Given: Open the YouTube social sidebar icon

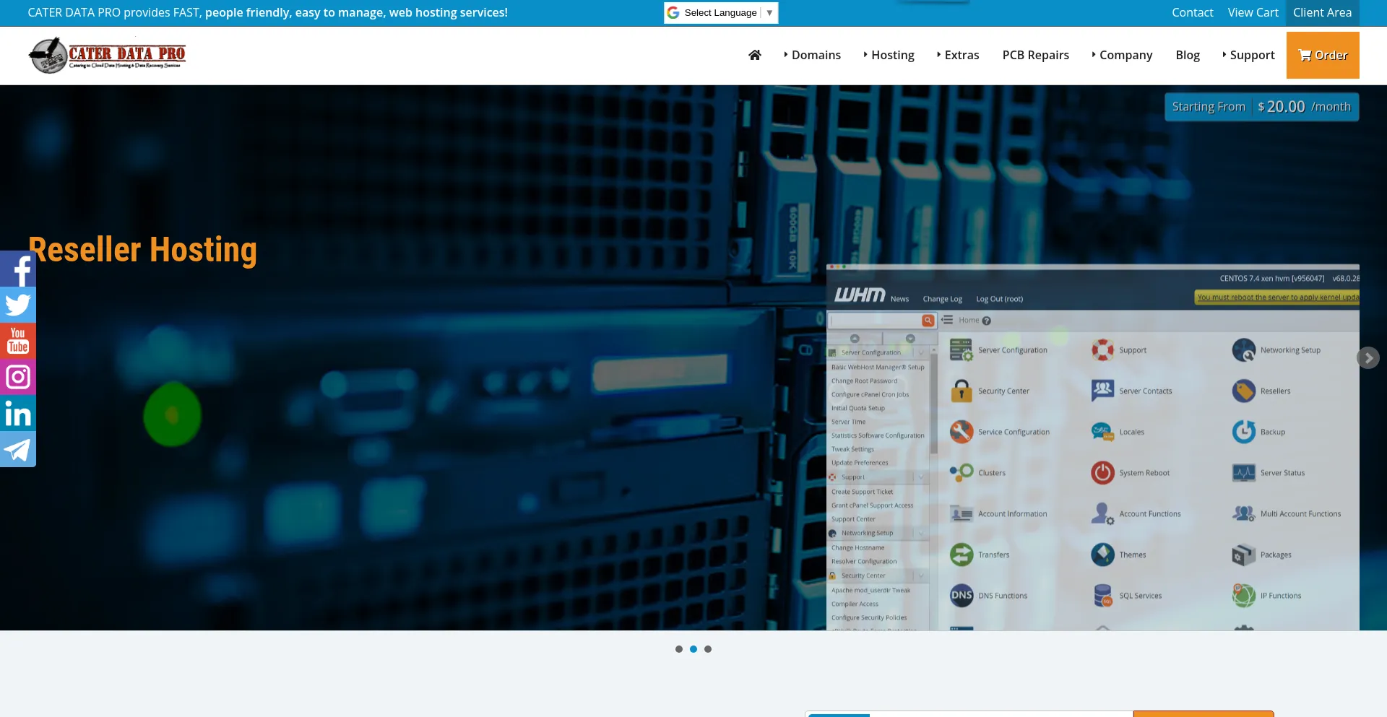Looking at the screenshot, I should 18,341.
